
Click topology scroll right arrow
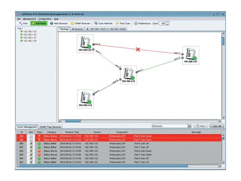(220, 121)
